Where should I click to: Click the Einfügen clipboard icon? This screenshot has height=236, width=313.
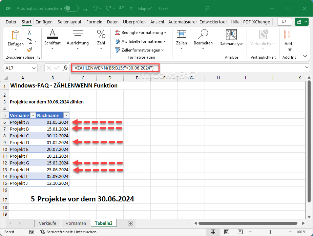click(17, 35)
